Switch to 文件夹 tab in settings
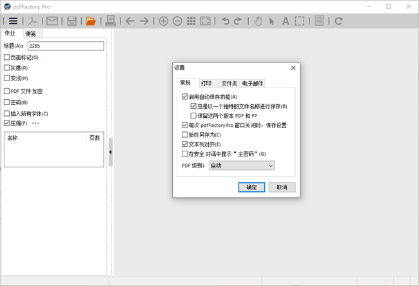Viewport: 419px width, 286px height. point(229,83)
